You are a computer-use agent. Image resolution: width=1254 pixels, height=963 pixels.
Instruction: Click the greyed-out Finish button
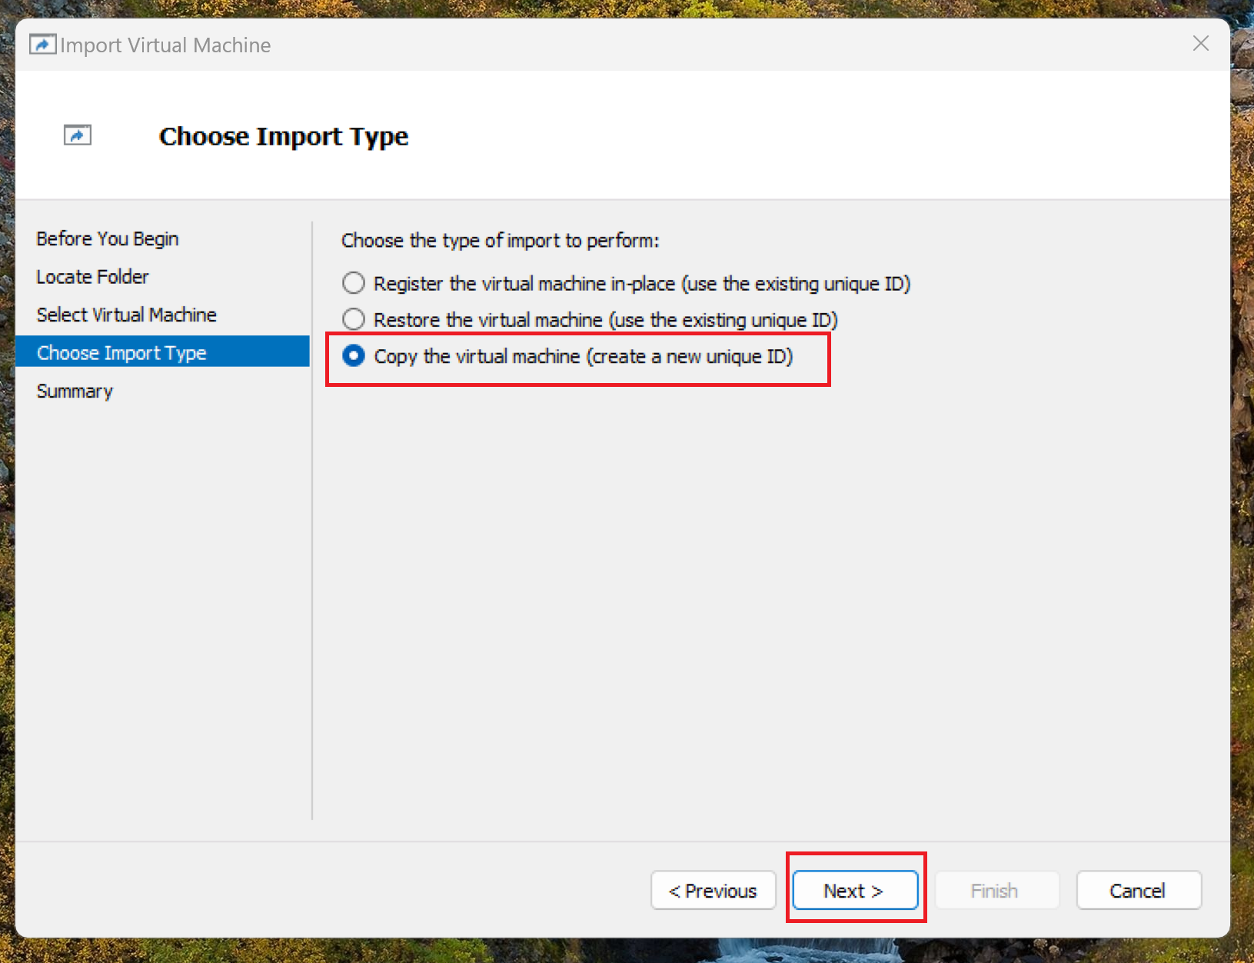[x=997, y=890]
